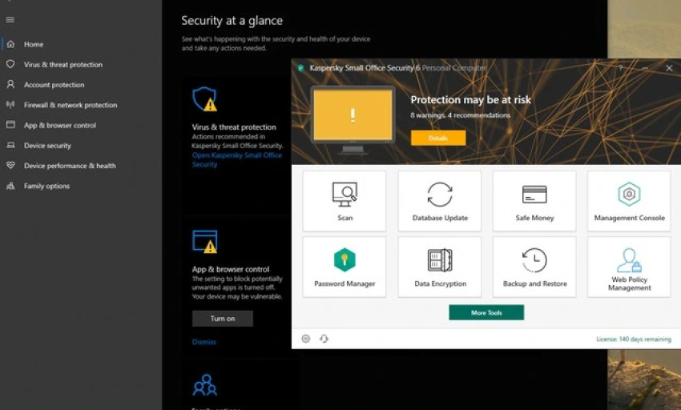Click the Password Manager green key icon

pyautogui.click(x=345, y=259)
